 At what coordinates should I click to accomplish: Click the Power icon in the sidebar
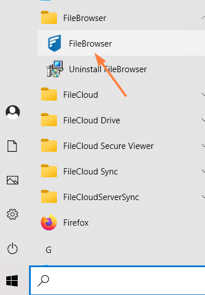point(13,248)
